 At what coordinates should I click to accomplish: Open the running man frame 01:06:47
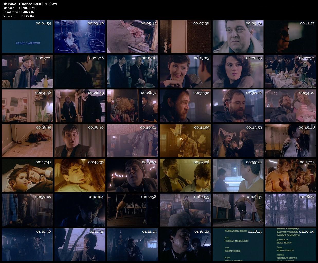[238, 210]
